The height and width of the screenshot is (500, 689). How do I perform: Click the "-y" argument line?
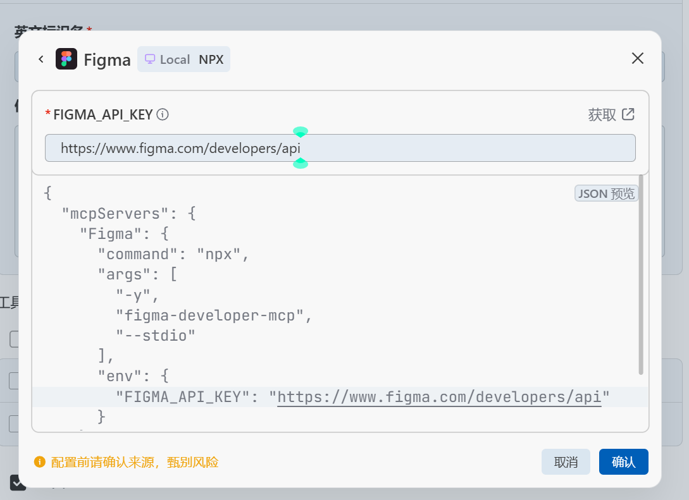coord(137,295)
